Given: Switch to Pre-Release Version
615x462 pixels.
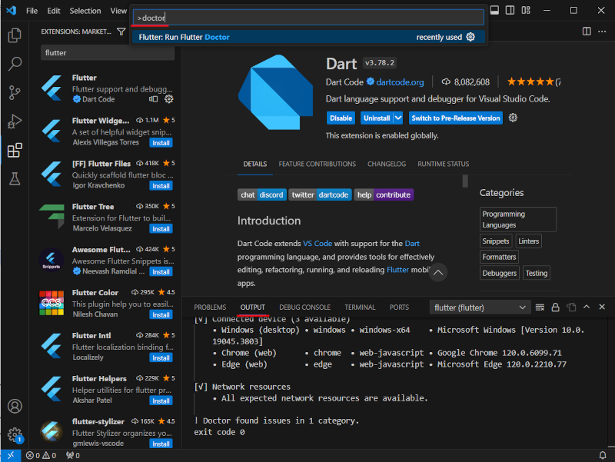Looking at the screenshot, I should (x=456, y=118).
